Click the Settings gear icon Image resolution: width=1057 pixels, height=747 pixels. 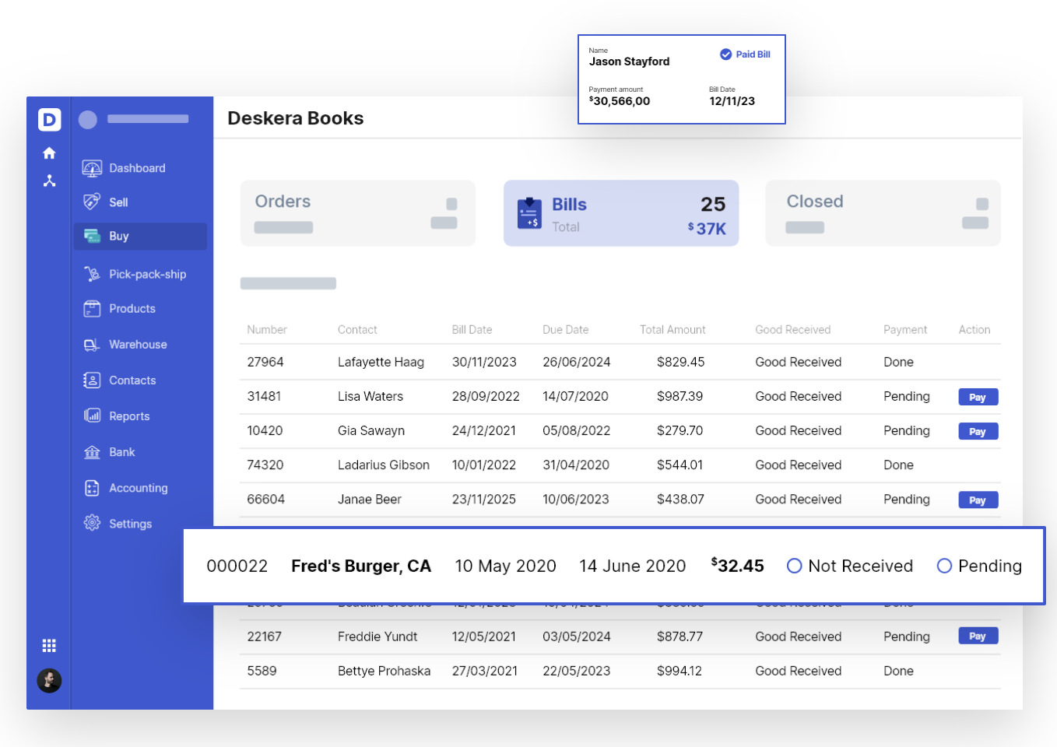coord(92,523)
